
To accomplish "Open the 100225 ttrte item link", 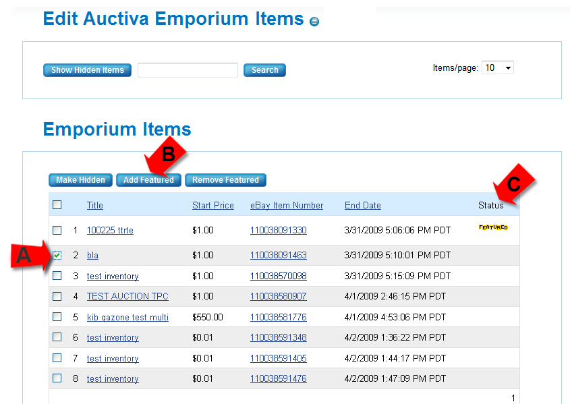I will (x=110, y=231).
